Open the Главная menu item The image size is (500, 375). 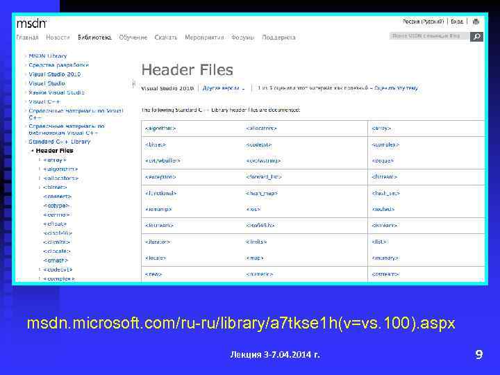coord(27,37)
